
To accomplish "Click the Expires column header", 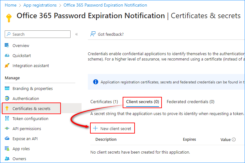I will pyautogui.click(x=189, y=139).
